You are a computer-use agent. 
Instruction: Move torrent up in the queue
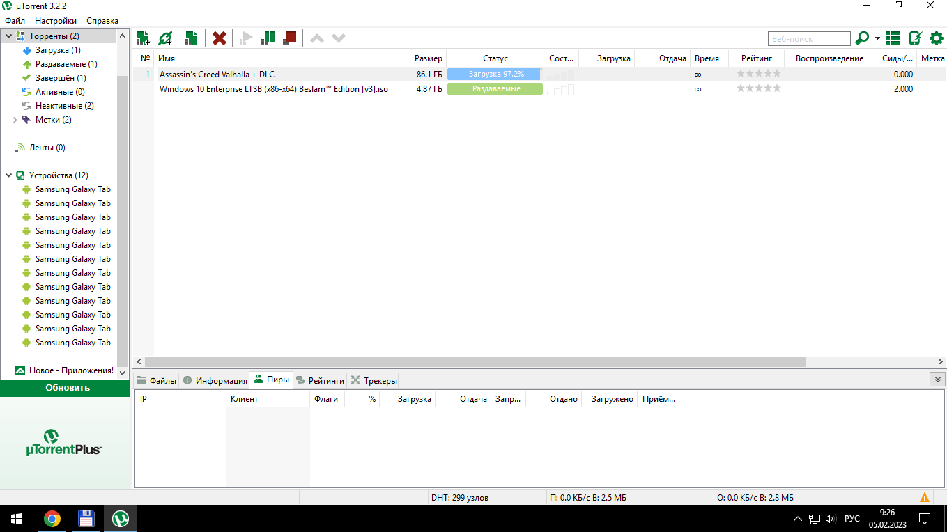pos(317,38)
